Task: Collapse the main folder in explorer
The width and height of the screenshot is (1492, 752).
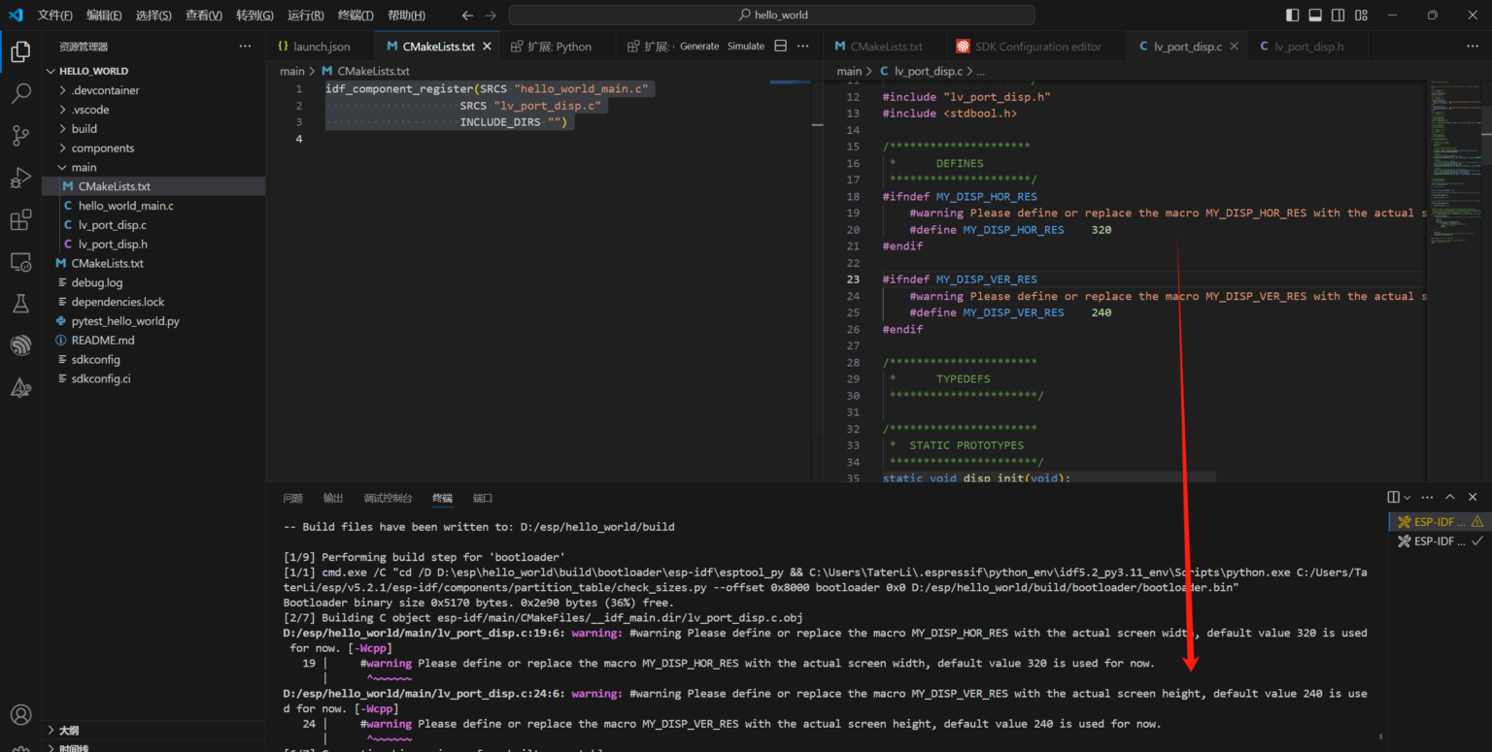Action: pyautogui.click(x=84, y=167)
